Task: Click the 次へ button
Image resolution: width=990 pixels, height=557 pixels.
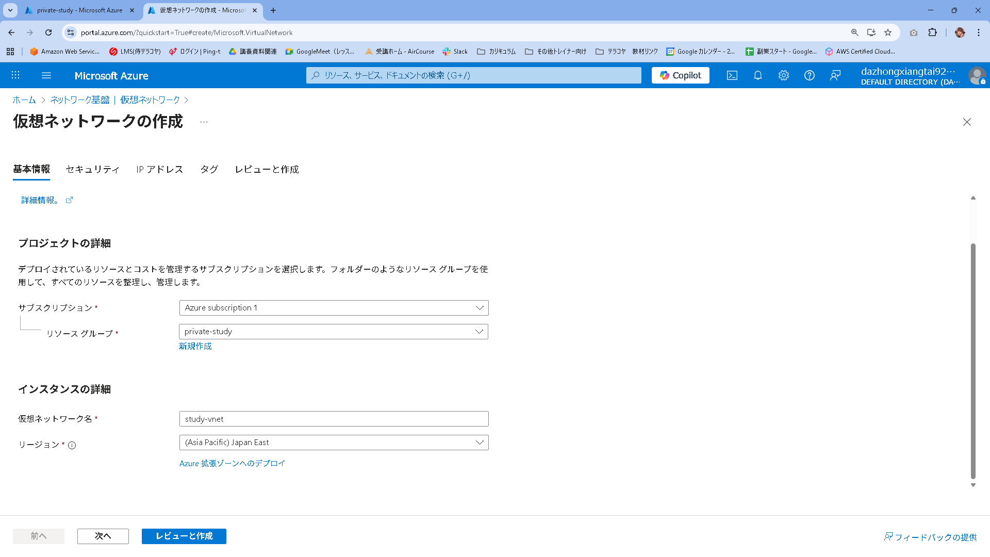Action: 103,536
